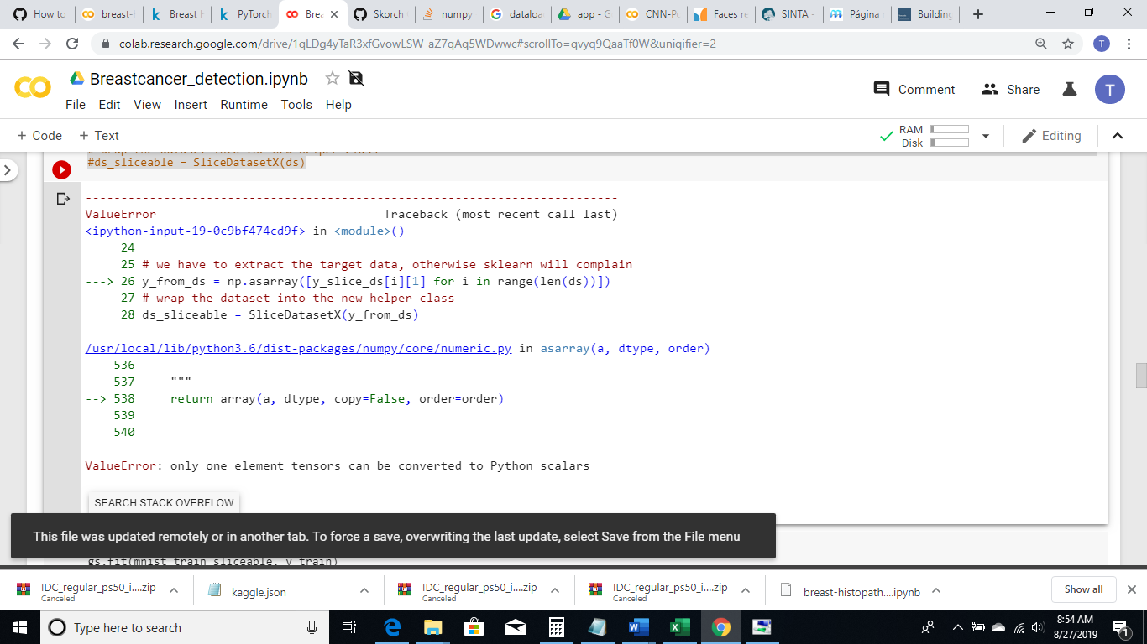The width and height of the screenshot is (1147, 644).
Task: Collapse the header with the chevron arrow
Action: pyautogui.click(x=1117, y=135)
